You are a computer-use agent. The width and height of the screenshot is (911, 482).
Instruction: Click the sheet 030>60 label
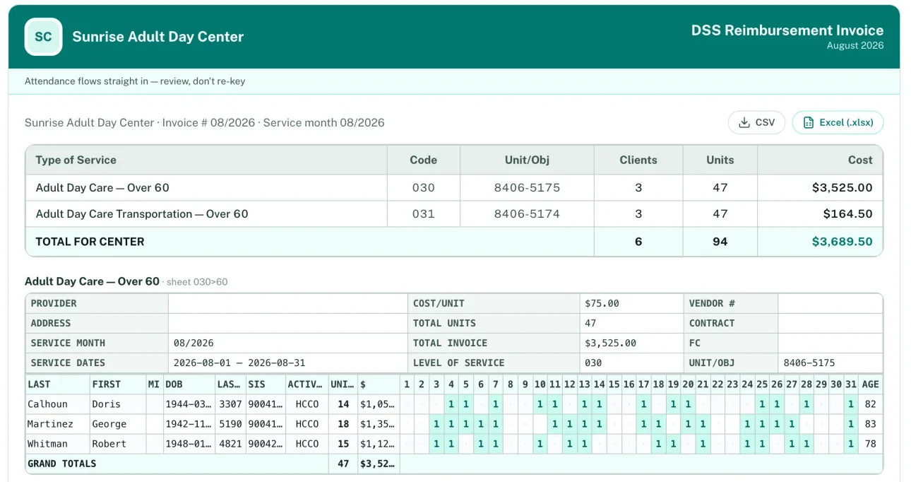[198, 282]
